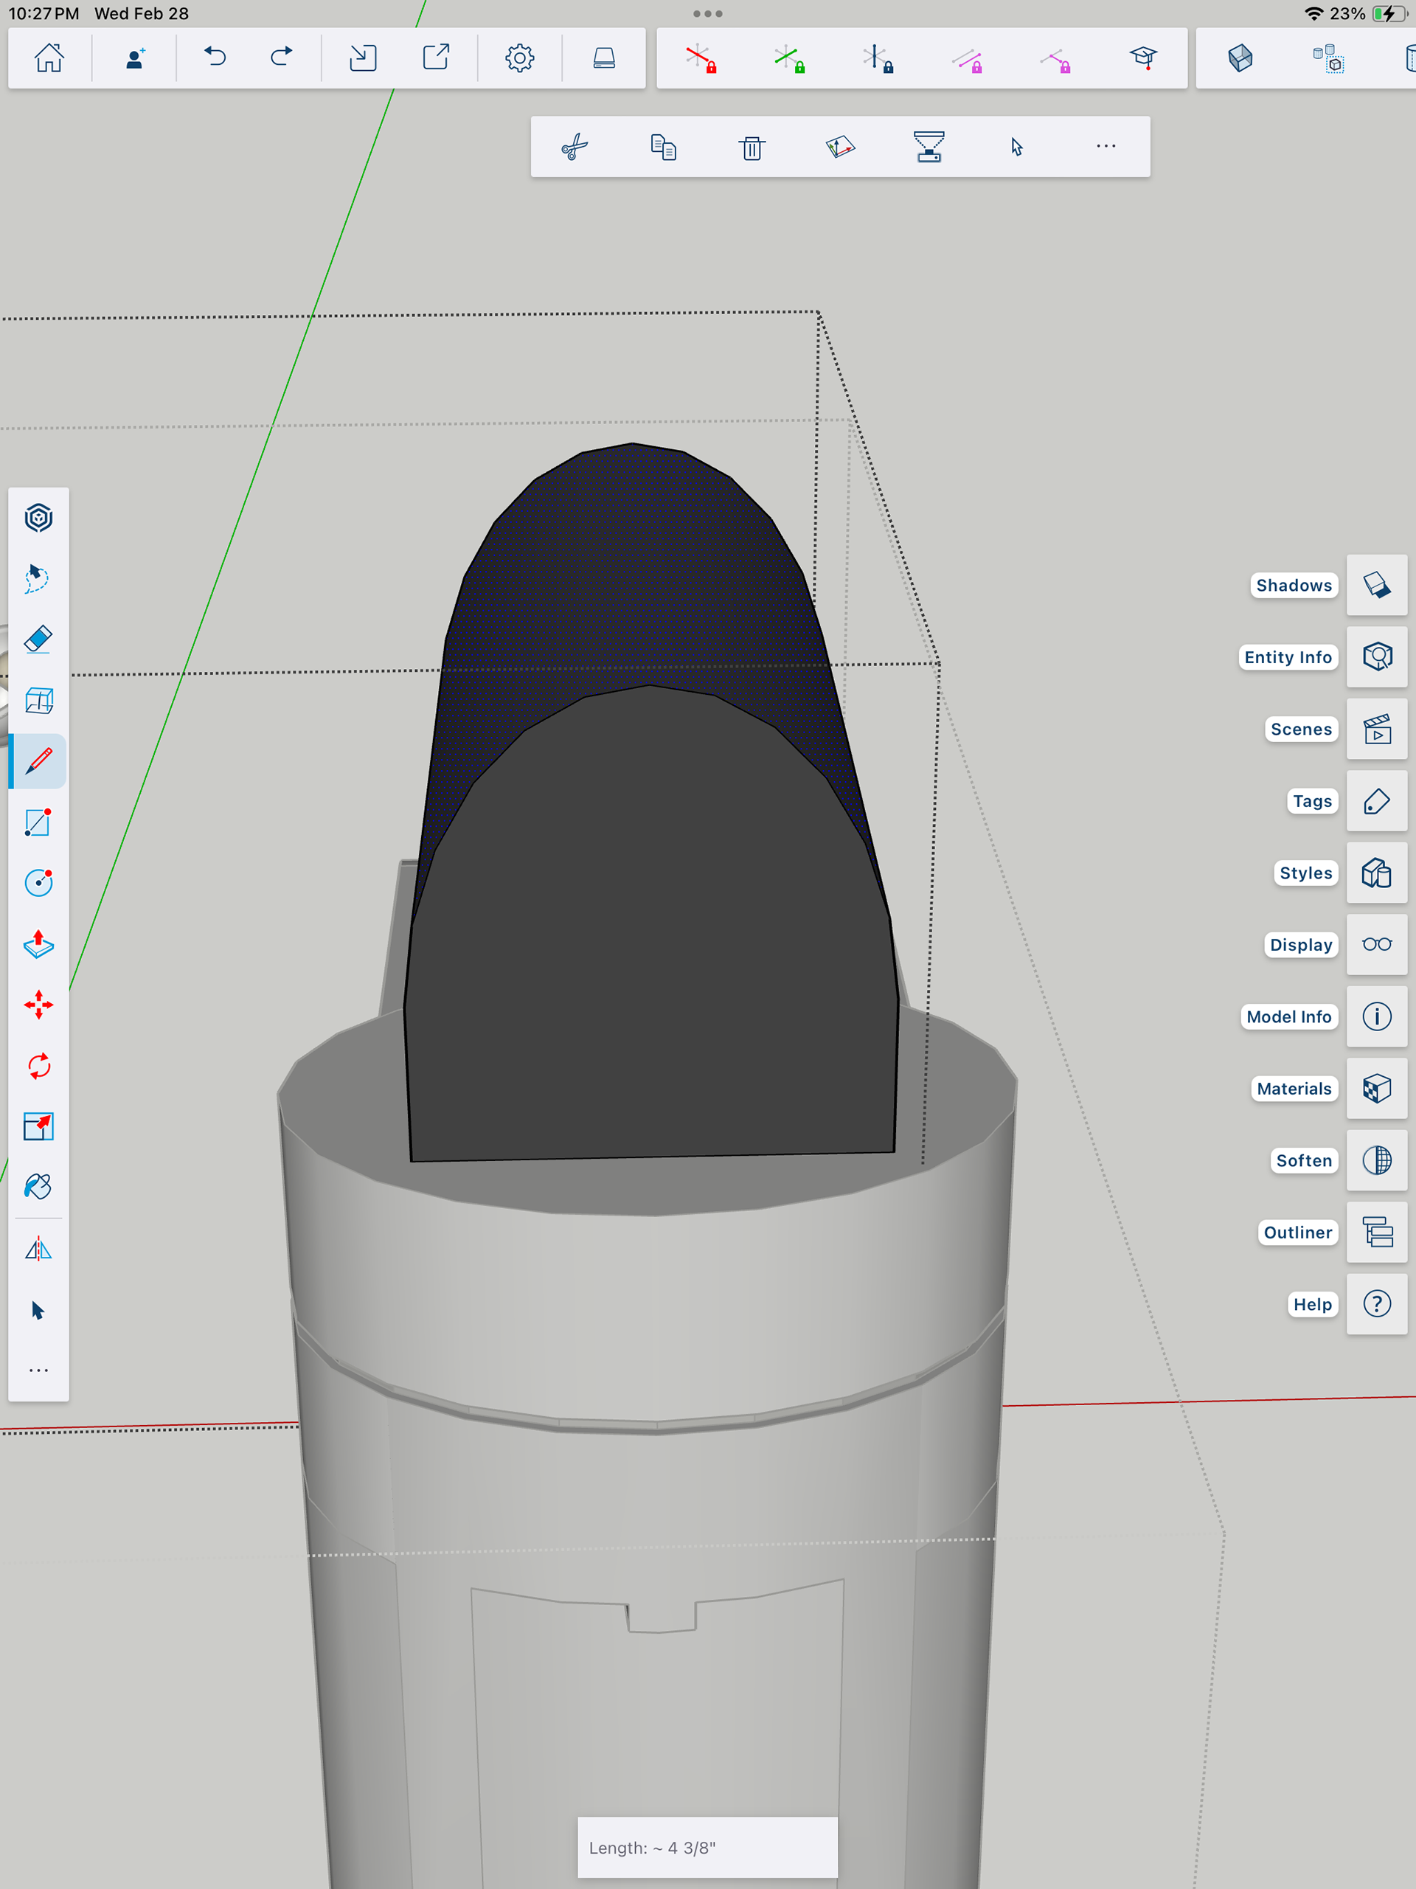This screenshot has width=1416, height=1889.
Task: Select the Rotate tool
Action: point(38,1066)
